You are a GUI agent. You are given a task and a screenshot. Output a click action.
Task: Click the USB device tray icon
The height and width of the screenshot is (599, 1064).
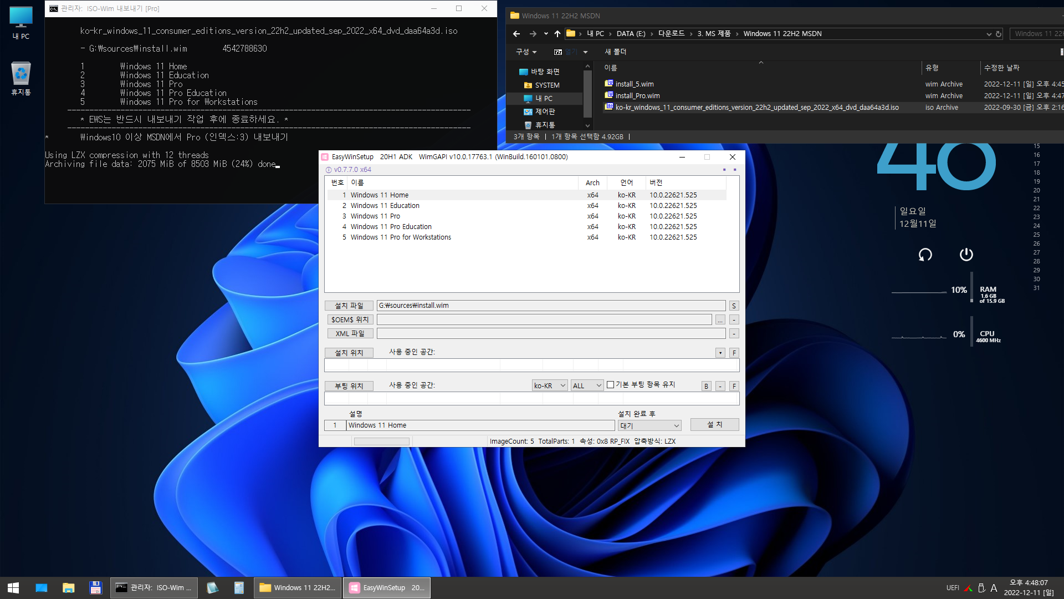[981, 588]
